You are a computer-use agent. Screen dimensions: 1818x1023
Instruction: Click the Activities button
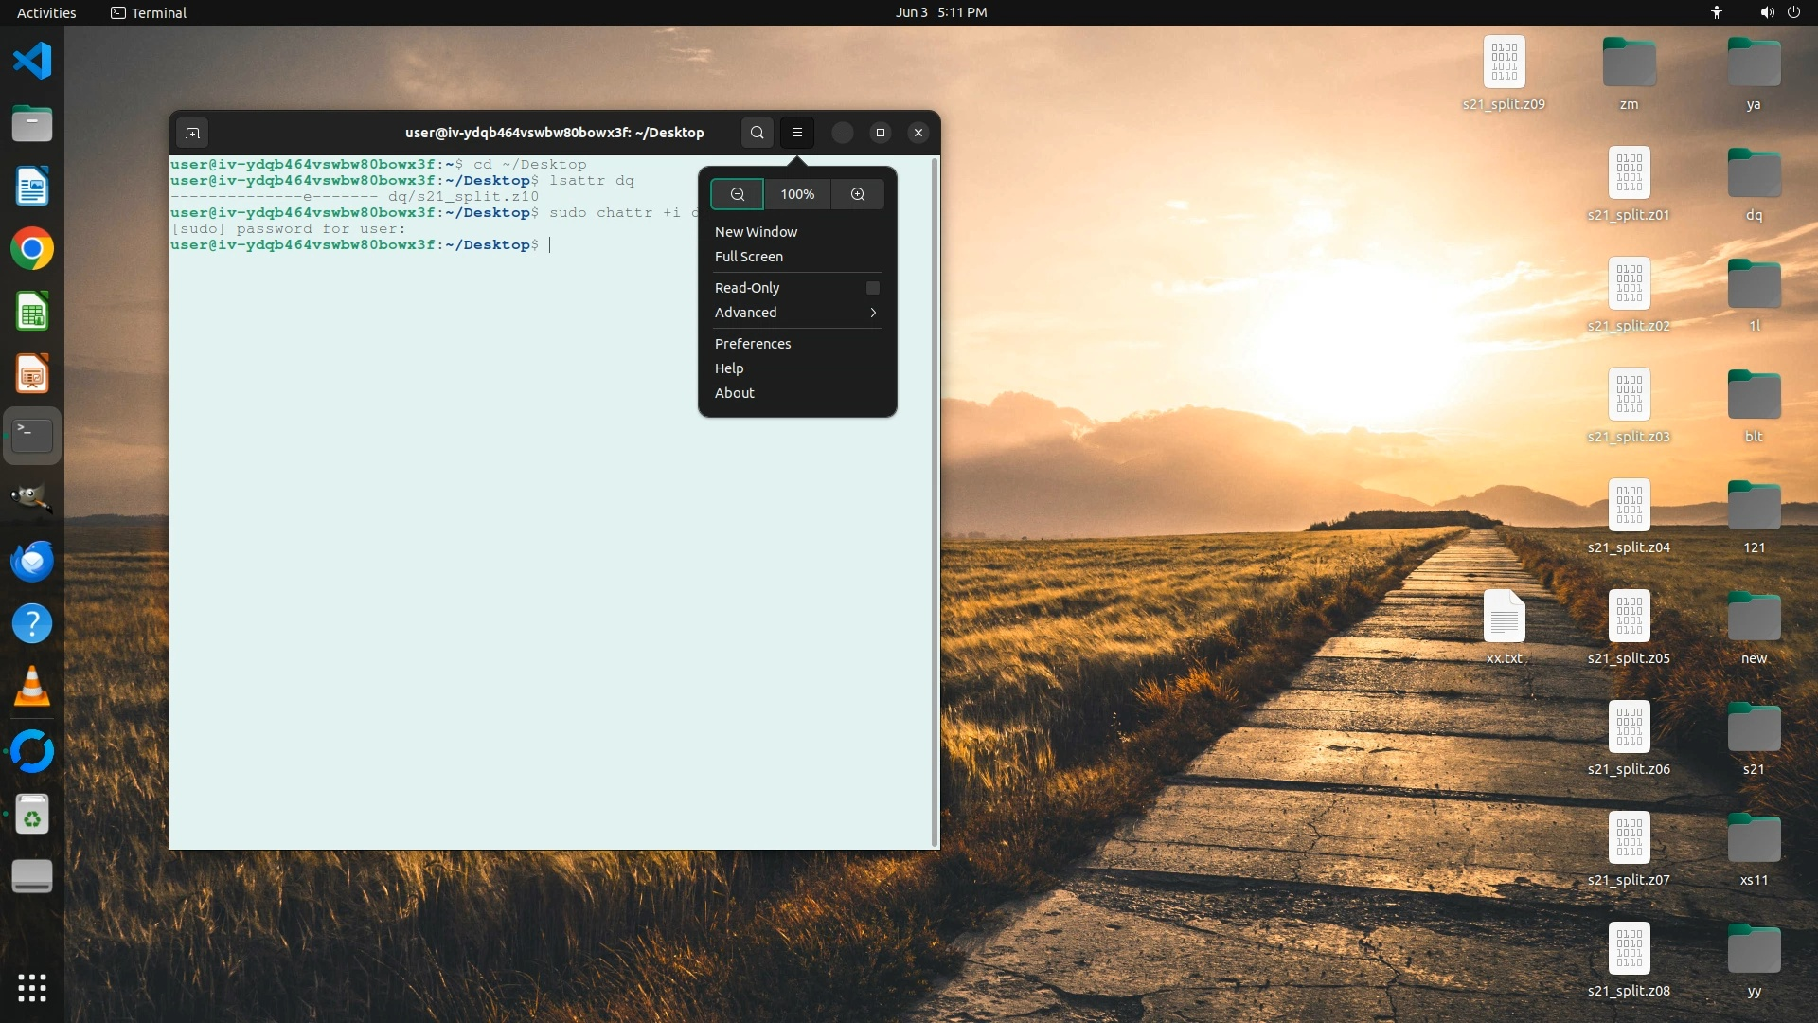point(46,12)
